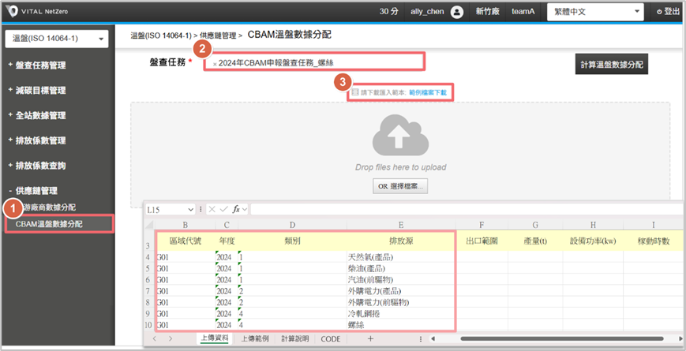Click the logout power icon
Viewport: 686px width, 351px height.
[659, 12]
